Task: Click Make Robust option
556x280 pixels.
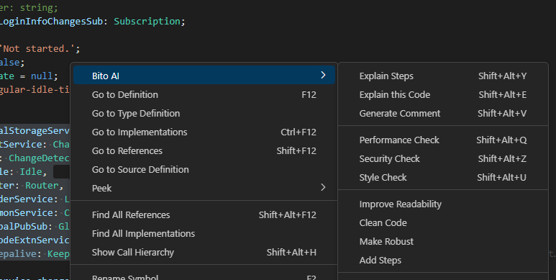Action: [443, 242]
